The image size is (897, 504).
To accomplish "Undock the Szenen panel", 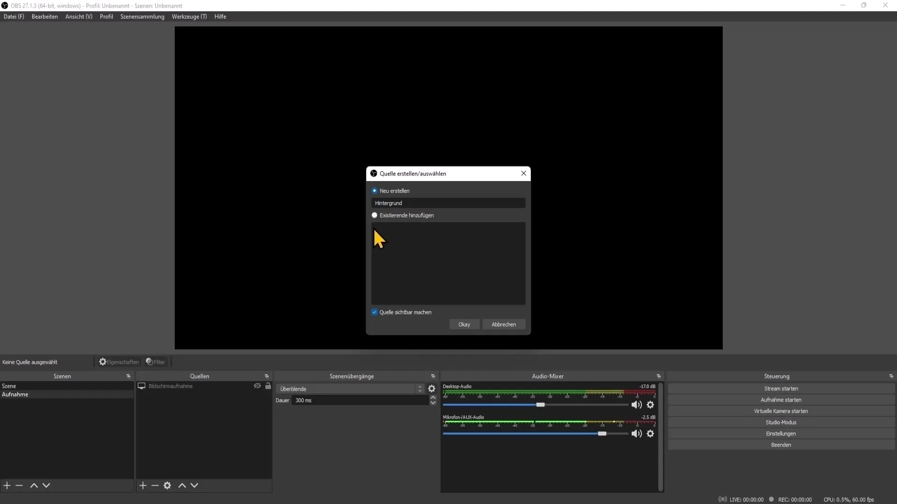I will point(128,376).
